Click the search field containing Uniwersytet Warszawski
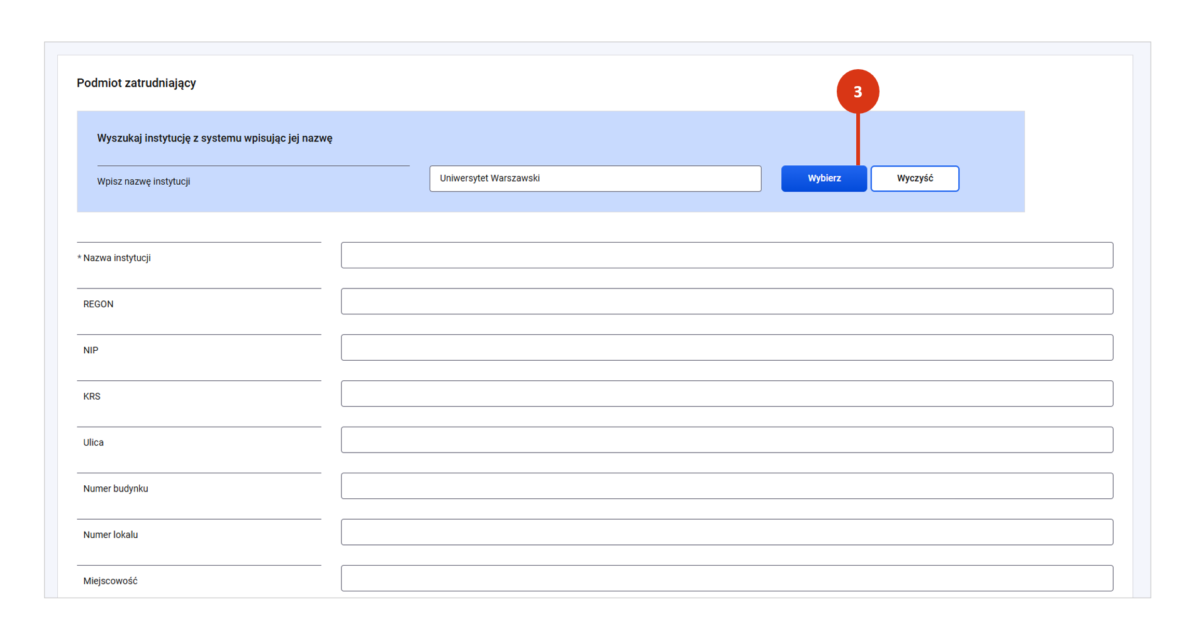This screenshot has height=631, width=1201. coord(595,178)
